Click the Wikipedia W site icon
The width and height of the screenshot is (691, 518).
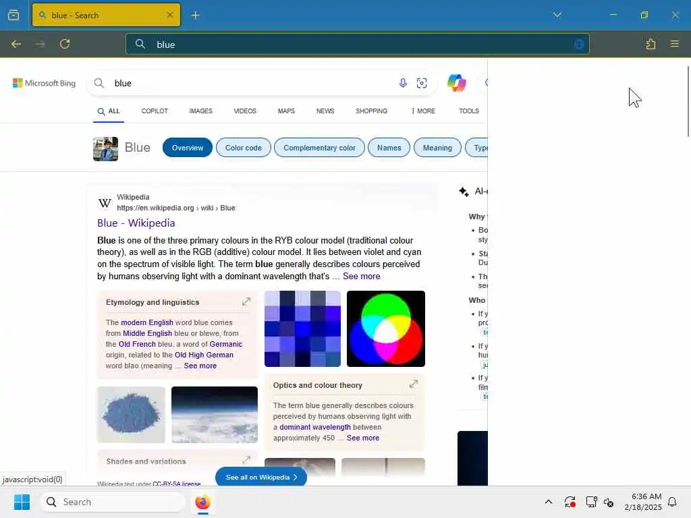click(105, 203)
